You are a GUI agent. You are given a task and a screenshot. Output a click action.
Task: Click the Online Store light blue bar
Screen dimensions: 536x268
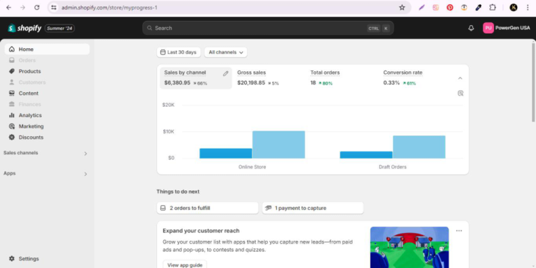point(278,144)
